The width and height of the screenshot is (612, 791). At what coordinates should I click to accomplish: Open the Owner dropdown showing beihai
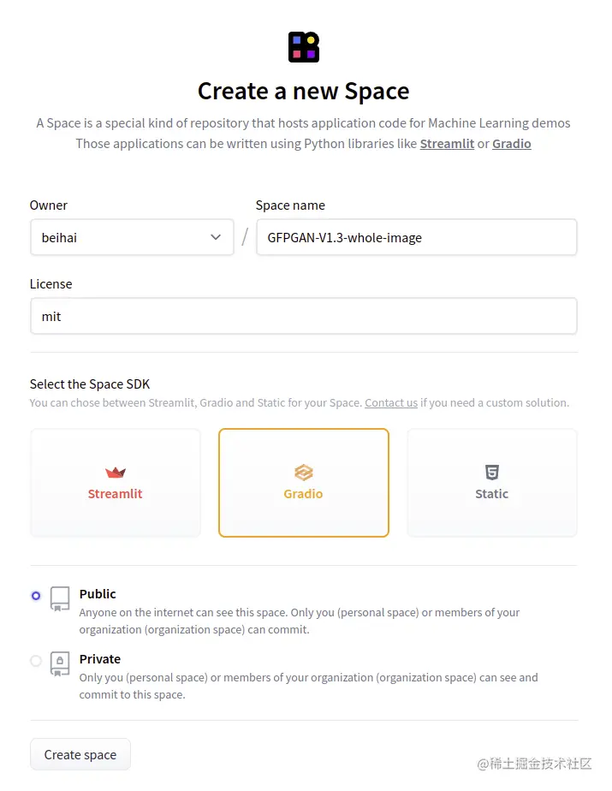[132, 237]
